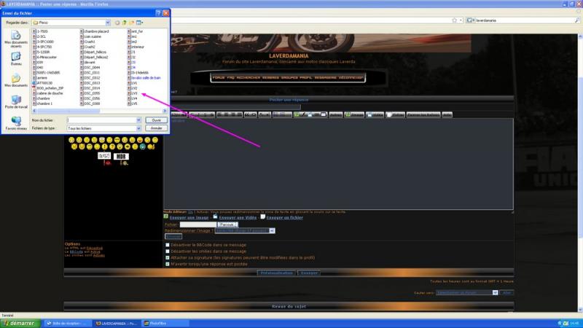Screen dimensions: 583x328
Task: Click the Fichier path input field
Action: pyautogui.click(x=197, y=224)
